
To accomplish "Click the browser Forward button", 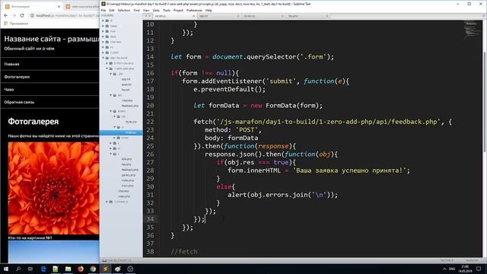I will point(14,15).
